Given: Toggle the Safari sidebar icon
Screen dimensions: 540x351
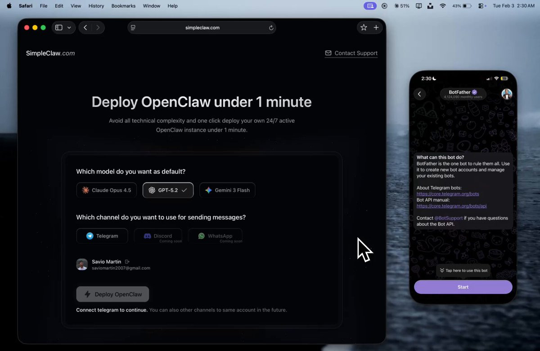Looking at the screenshot, I should point(59,27).
